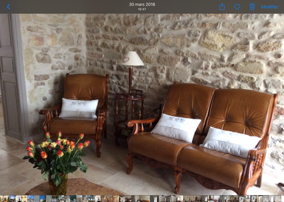Mark photo as favorite with heart icon

[x=237, y=7]
